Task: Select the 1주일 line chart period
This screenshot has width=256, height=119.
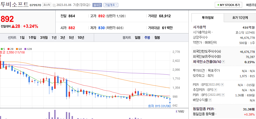Action: point(32,38)
